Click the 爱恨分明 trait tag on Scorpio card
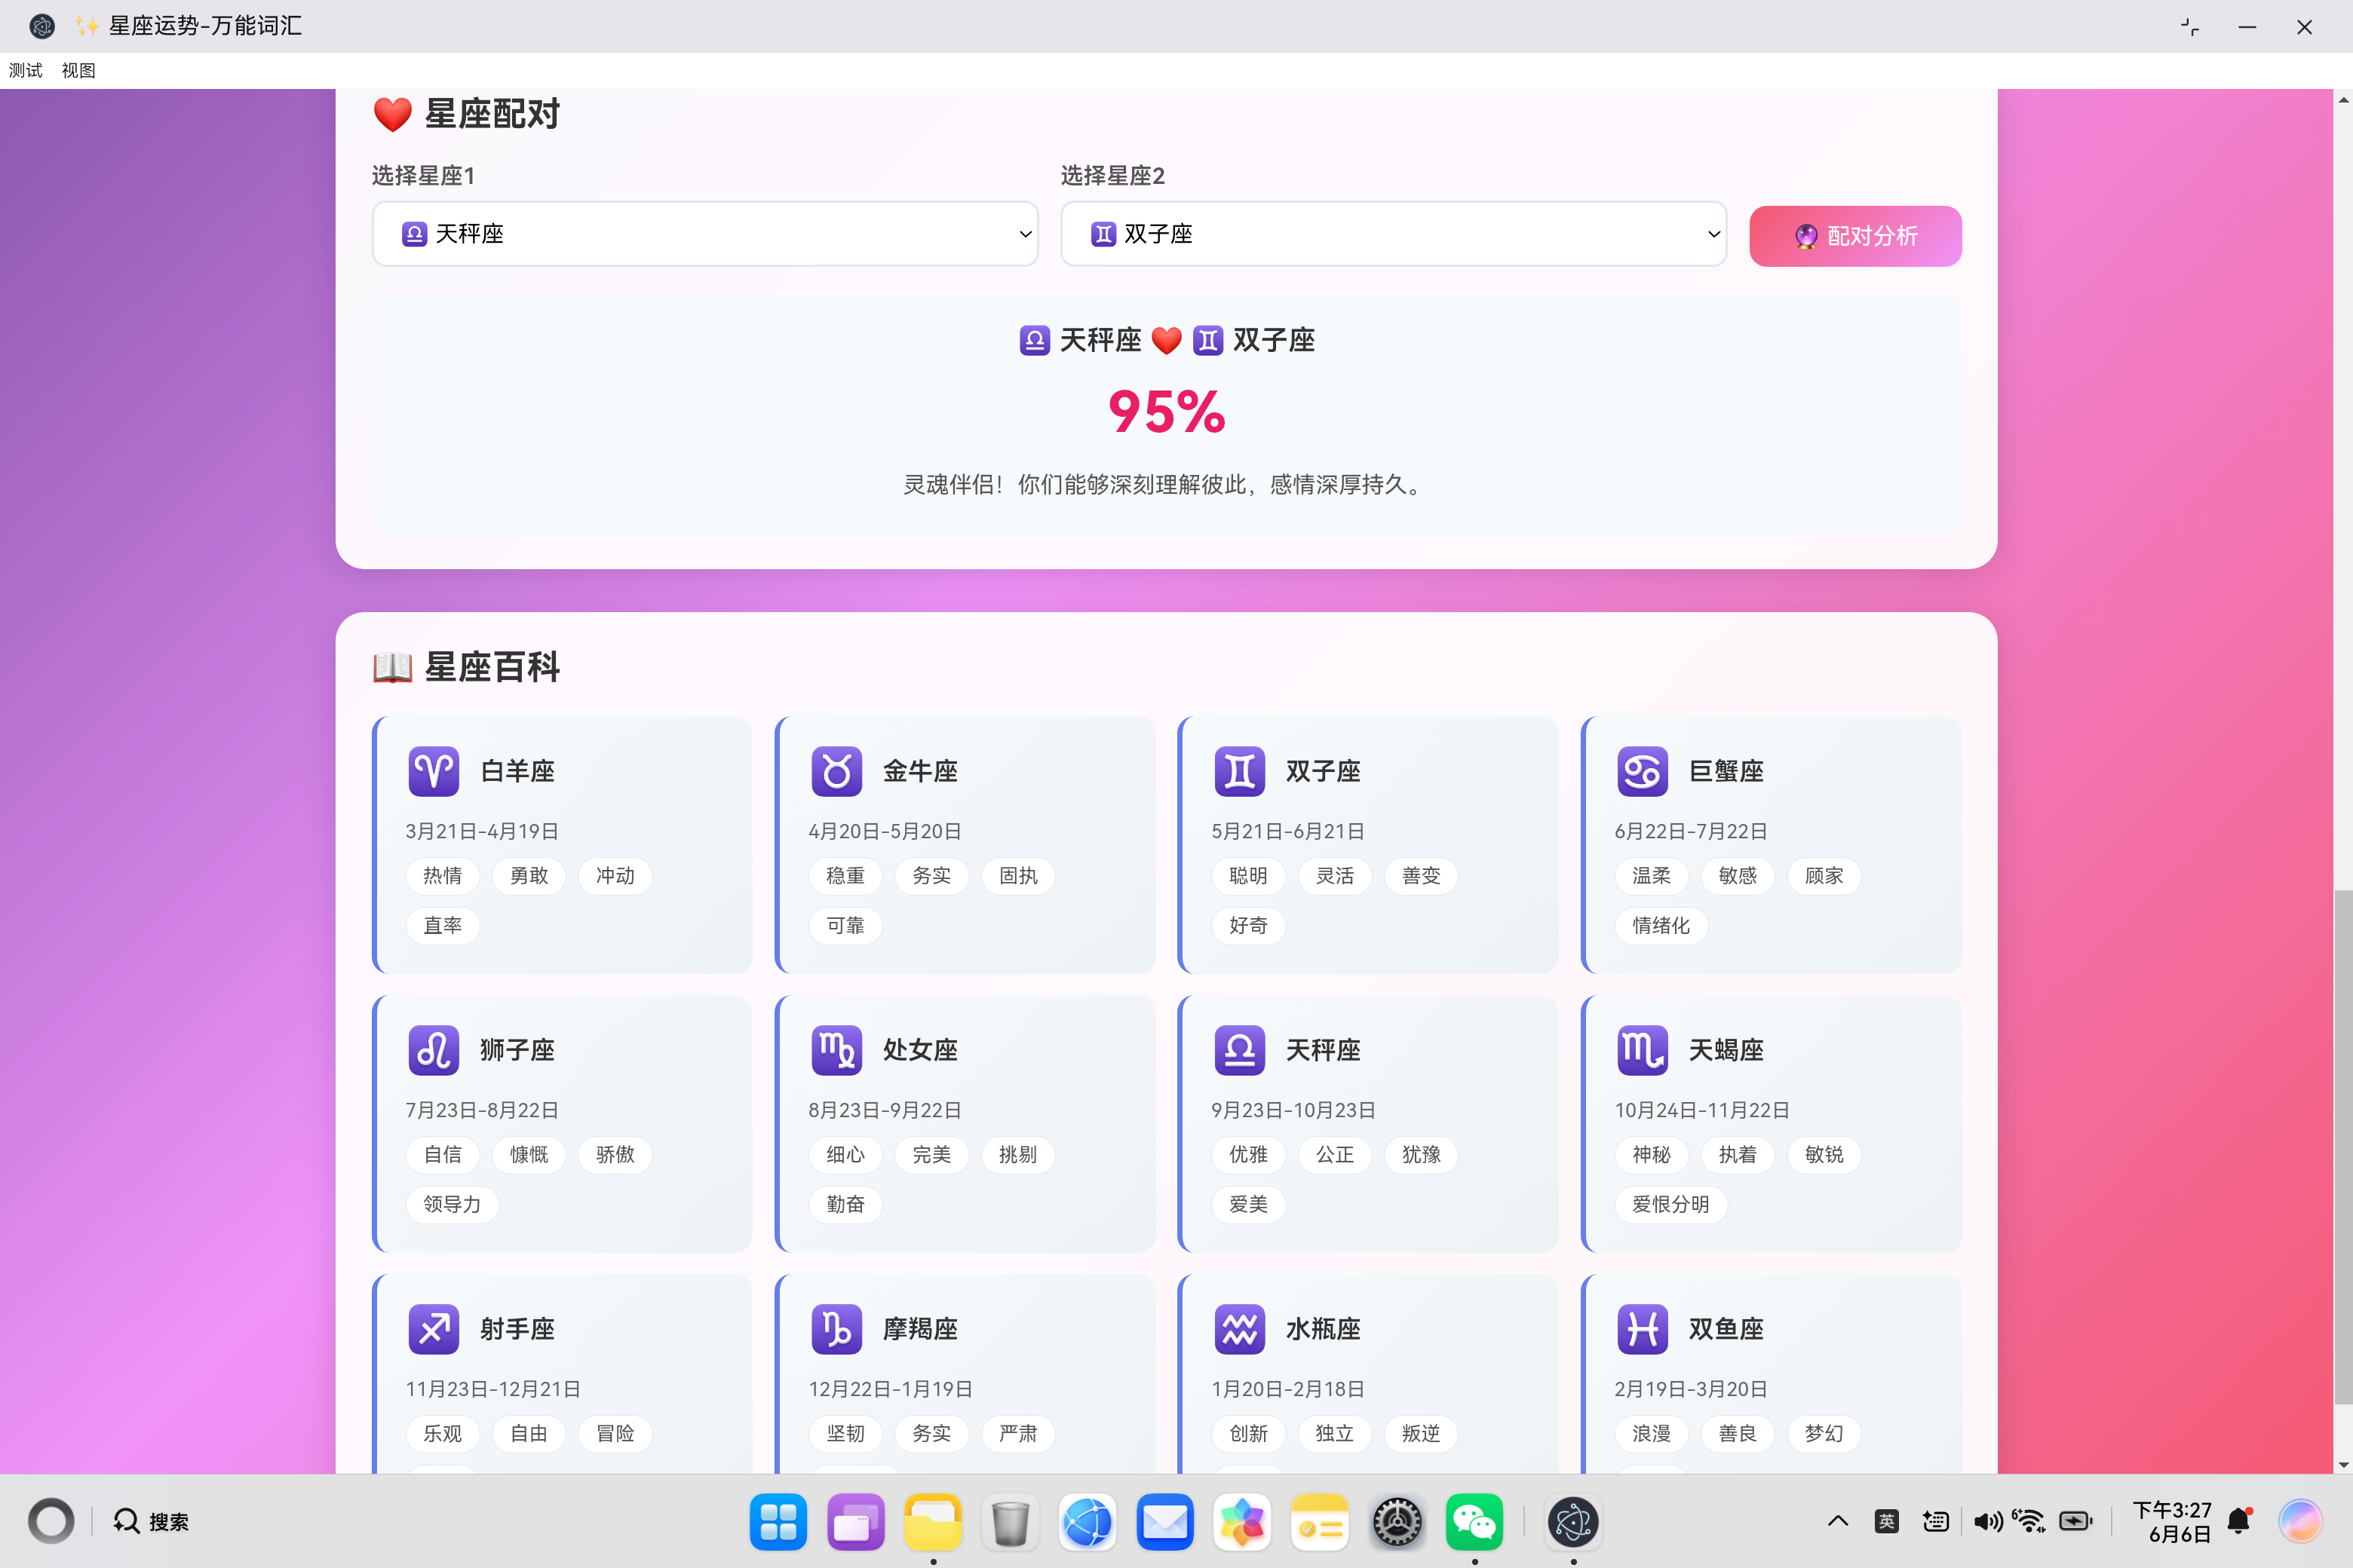Screen dimensions: 2353x1568 point(1670,1204)
